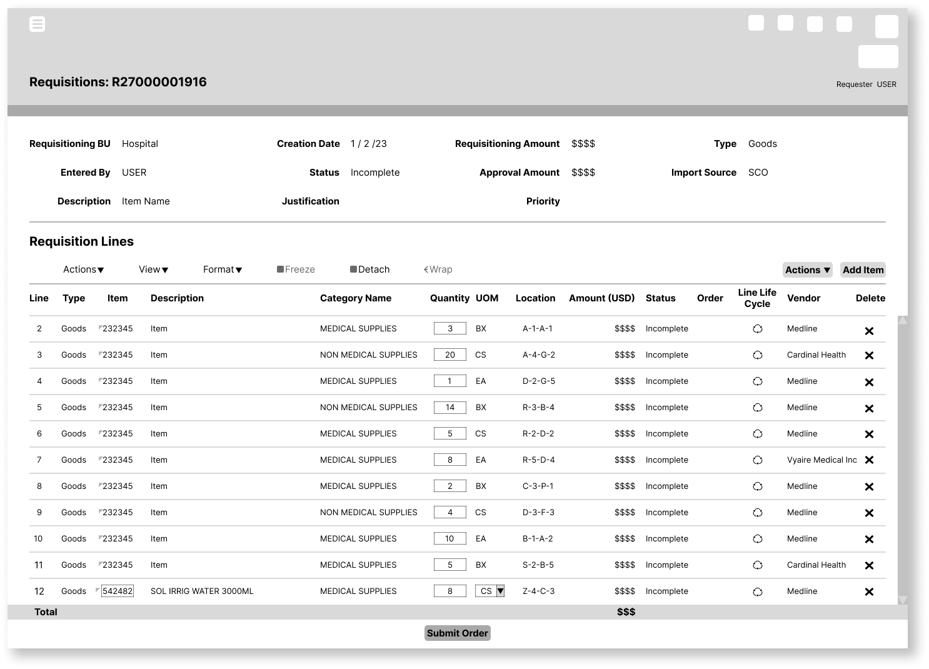Screen dimensions: 929x669
Task: Open line life cycle icon for line 9
Action: (758, 513)
